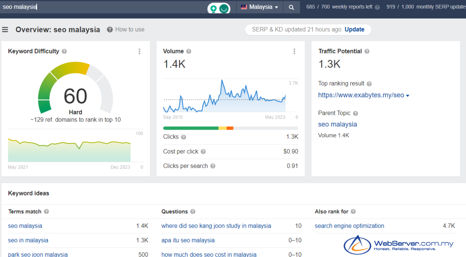Click Terms match help icon
This screenshot has width=466, height=257.
(46, 212)
